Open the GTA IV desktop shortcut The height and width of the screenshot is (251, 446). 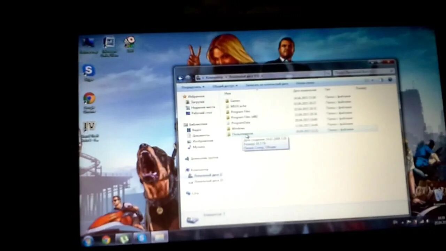pyautogui.click(x=90, y=131)
